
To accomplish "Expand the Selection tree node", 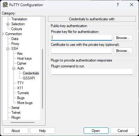I will [x=8, y=24].
